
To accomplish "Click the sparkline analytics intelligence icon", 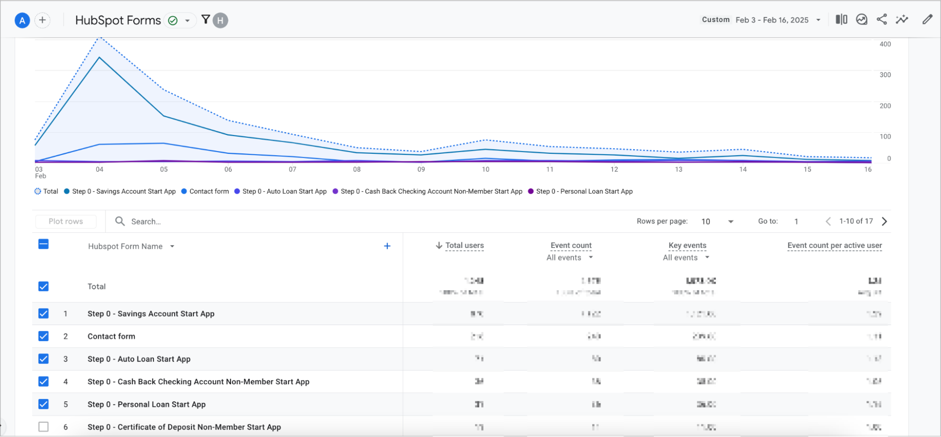I will (902, 20).
